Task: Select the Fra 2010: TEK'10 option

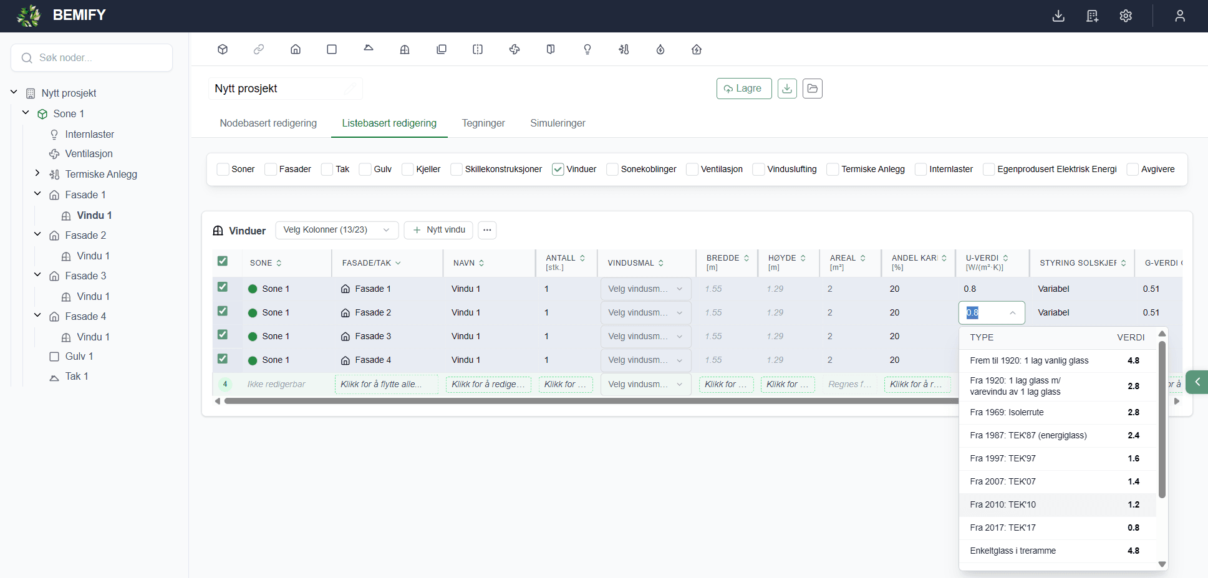Action: tap(1057, 505)
